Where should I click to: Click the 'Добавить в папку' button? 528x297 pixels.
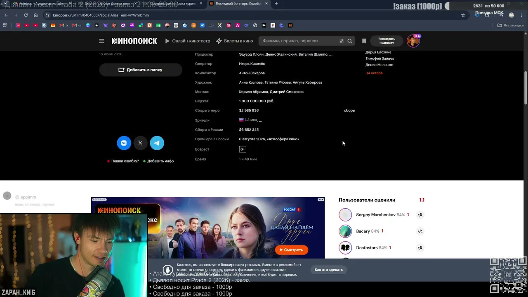tap(141, 70)
